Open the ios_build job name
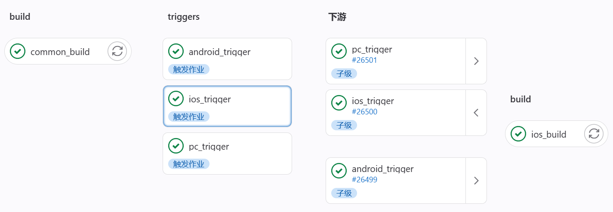The height and width of the screenshot is (212, 613). coord(548,134)
